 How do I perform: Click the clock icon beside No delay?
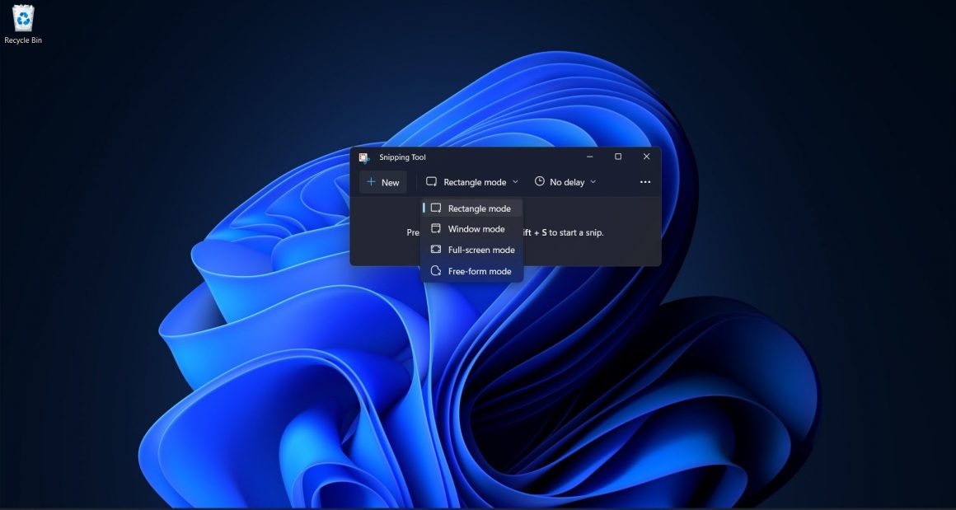(540, 181)
